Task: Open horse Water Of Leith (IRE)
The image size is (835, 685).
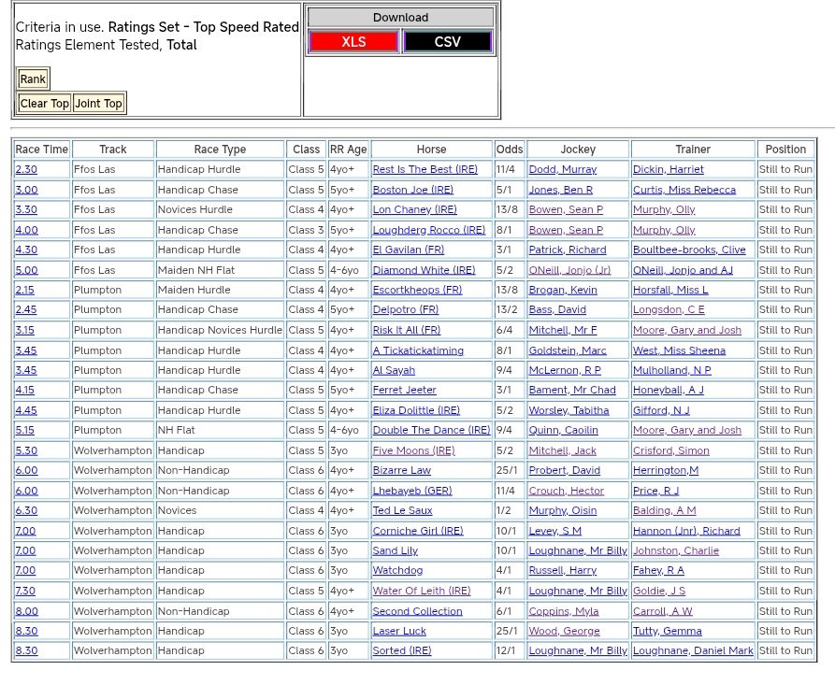Action: [x=421, y=591]
